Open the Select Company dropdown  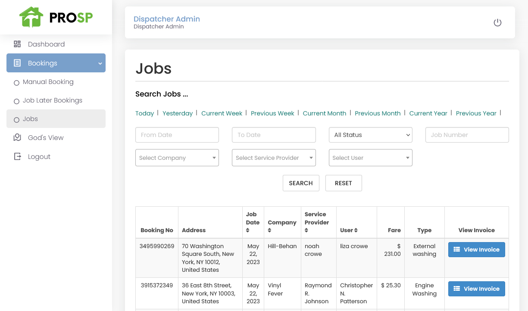pyautogui.click(x=177, y=158)
